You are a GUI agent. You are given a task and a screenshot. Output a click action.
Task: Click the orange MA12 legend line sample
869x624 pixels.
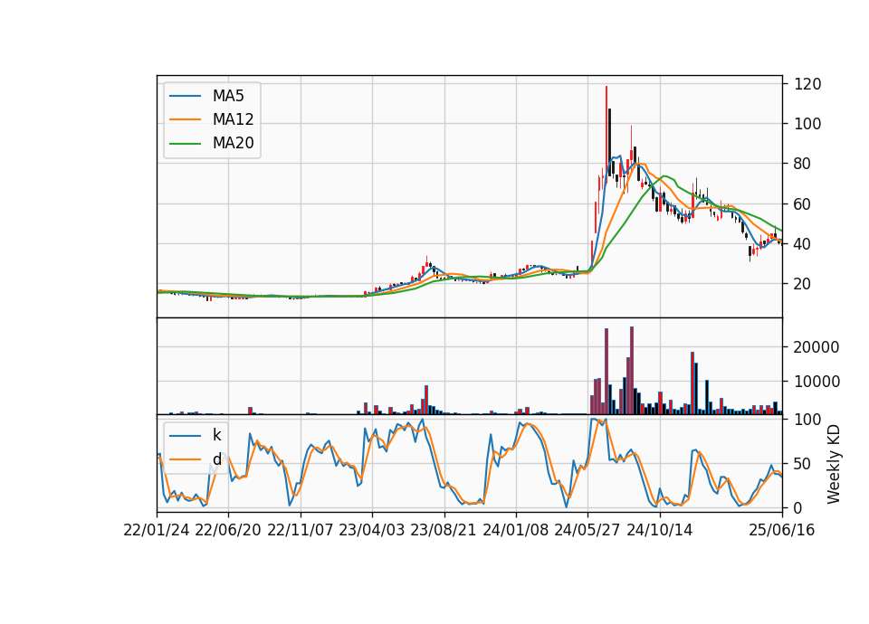click(185, 119)
